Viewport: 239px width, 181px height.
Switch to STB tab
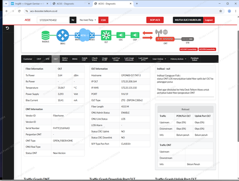tap(47, 59)
